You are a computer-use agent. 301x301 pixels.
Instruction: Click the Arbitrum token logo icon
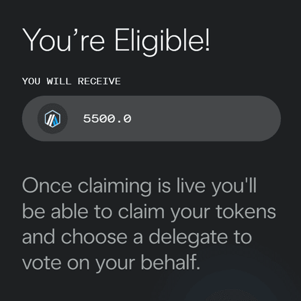pyautogui.click(x=52, y=119)
